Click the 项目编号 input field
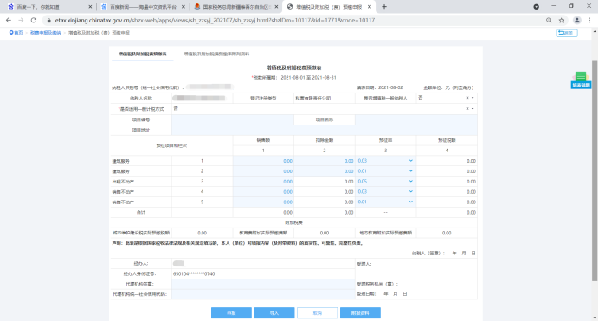Screen dimensions: 599x321 [233, 119]
